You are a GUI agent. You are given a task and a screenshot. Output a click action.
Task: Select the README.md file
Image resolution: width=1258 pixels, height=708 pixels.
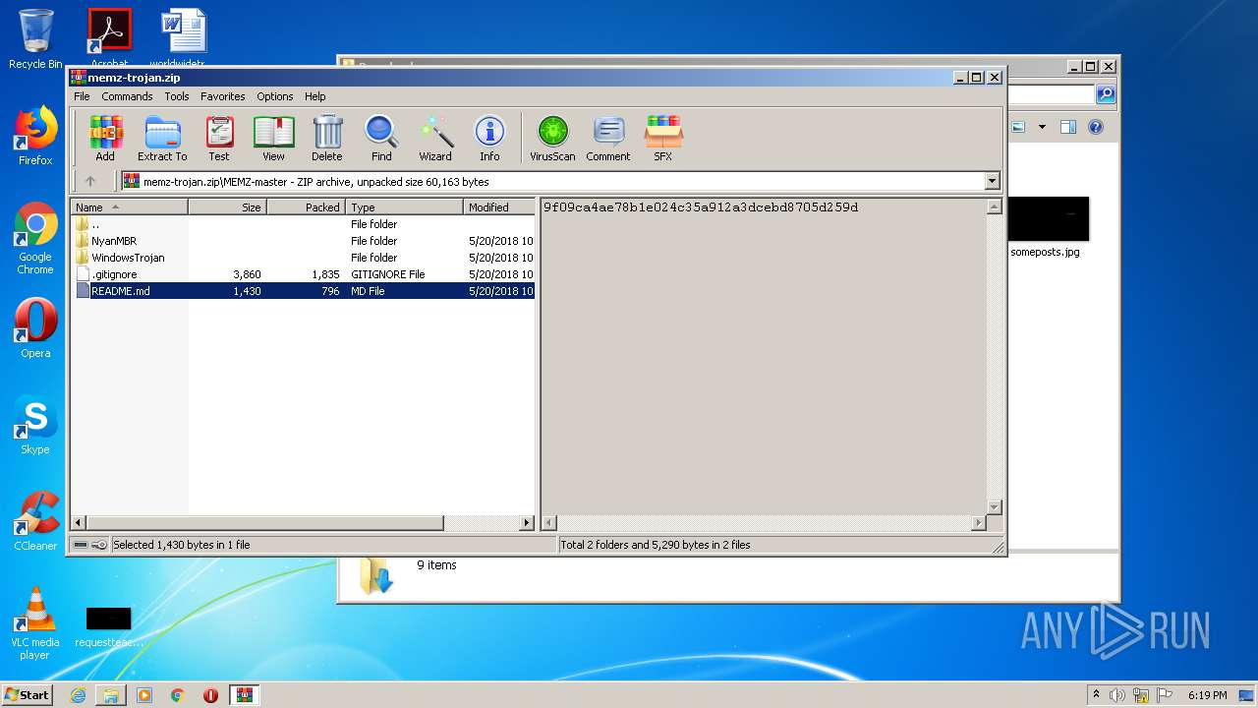click(x=303, y=291)
